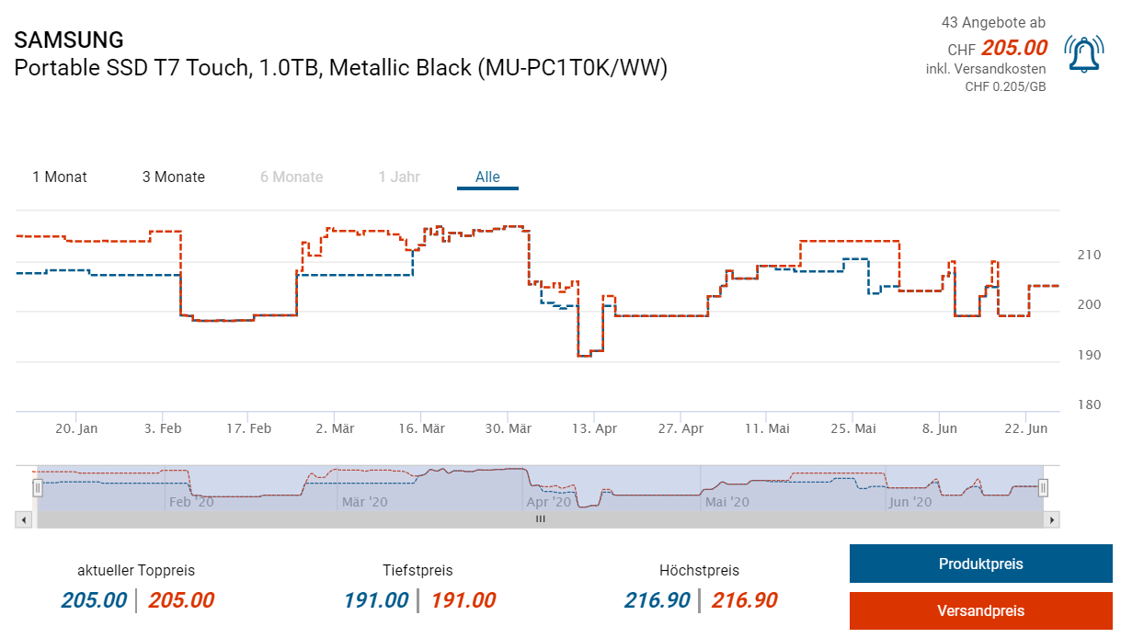1121x638 pixels.
Task: Click Apr '20 in the navigator timeline
Action: [551, 502]
